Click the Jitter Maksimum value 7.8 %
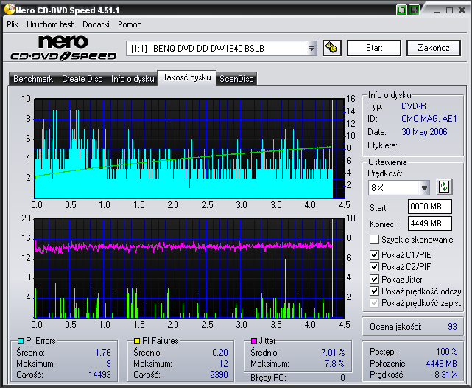 pyautogui.click(x=334, y=363)
